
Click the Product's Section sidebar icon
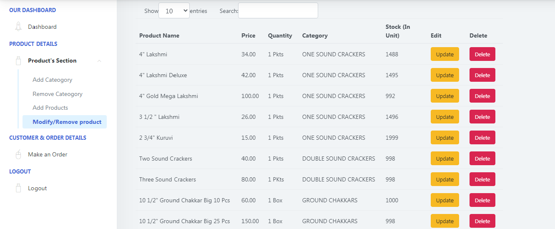point(18,61)
